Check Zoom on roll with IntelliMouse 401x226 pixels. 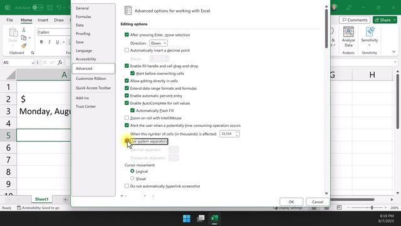(127, 118)
